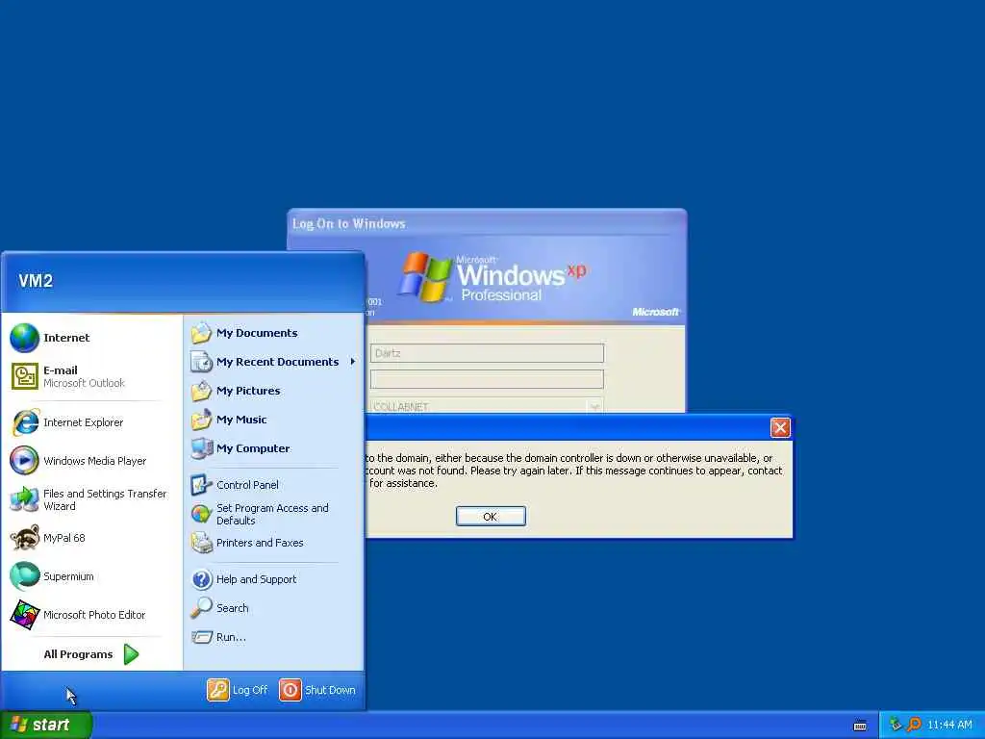Image resolution: width=985 pixels, height=739 pixels.
Task: Open My Music folder icon
Action: [201, 420]
